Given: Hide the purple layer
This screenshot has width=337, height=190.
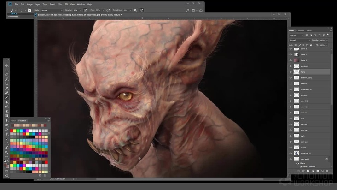Looking at the screenshot, I should (x=291, y=148).
